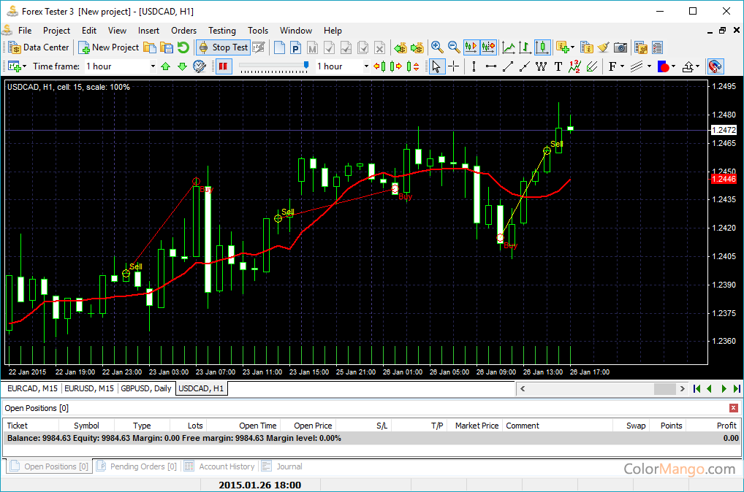The image size is (744, 492).
Task: Select the arrow cursor tool
Action: tap(436, 66)
